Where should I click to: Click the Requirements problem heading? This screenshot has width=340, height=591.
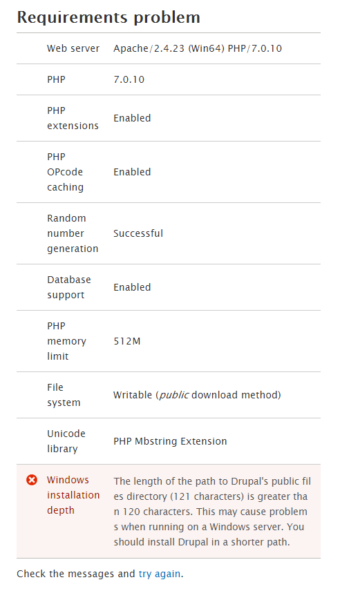(108, 18)
